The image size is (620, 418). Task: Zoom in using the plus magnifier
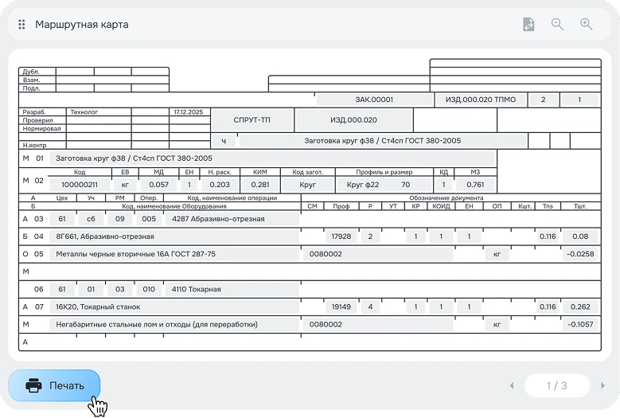click(587, 25)
